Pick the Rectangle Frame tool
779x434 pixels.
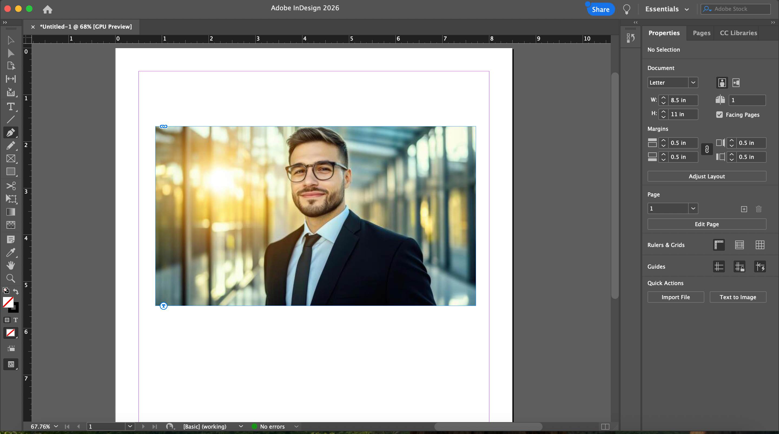(11, 159)
